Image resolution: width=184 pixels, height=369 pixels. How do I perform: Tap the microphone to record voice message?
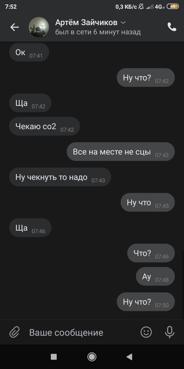click(169, 332)
